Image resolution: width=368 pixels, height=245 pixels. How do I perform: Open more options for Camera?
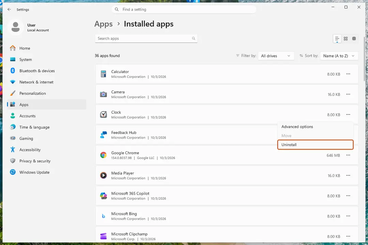click(x=348, y=94)
